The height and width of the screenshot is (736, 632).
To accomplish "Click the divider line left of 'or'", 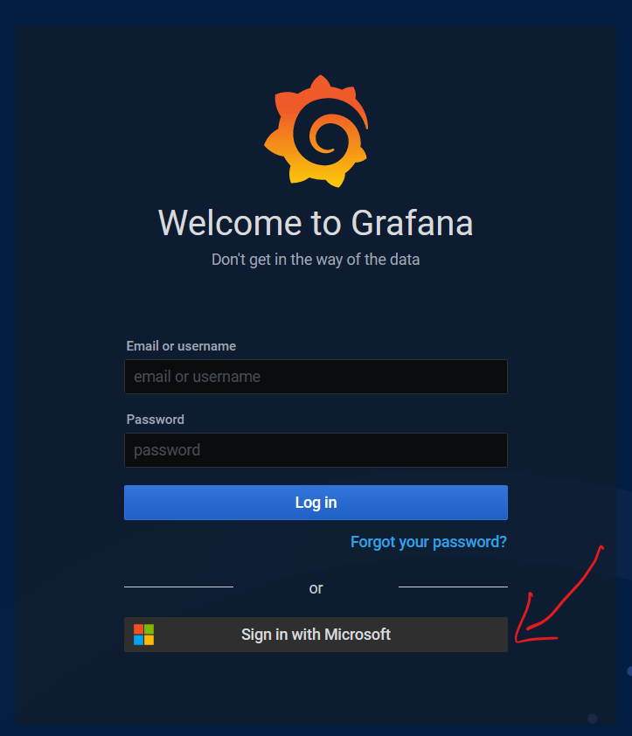I will (x=178, y=587).
